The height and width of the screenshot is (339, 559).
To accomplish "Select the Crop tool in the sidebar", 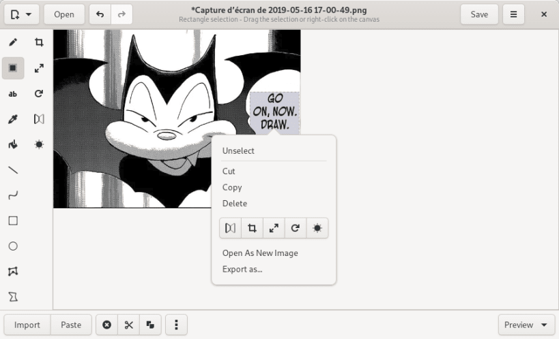I will tap(39, 42).
